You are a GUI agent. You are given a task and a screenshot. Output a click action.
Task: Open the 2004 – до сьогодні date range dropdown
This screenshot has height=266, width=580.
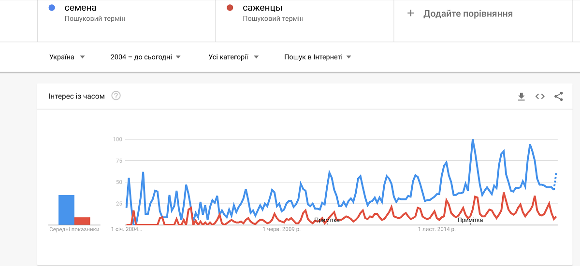(x=145, y=57)
